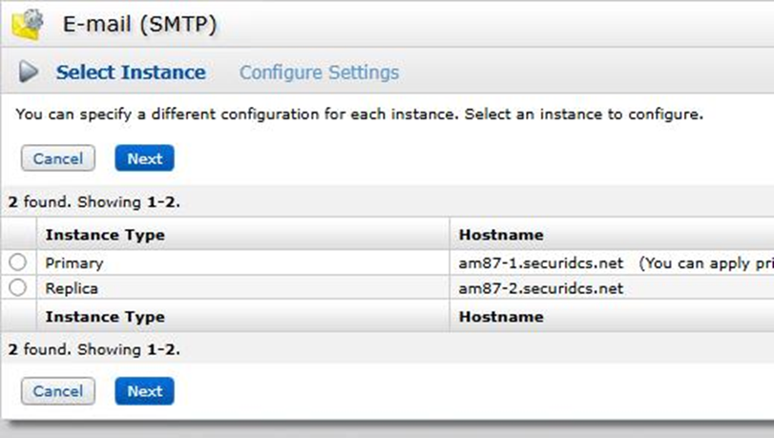The image size is (774, 438).
Task: Open the Select Instance step
Action: point(131,73)
